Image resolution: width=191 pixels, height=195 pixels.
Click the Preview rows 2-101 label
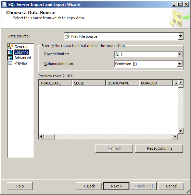click(x=56, y=76)
